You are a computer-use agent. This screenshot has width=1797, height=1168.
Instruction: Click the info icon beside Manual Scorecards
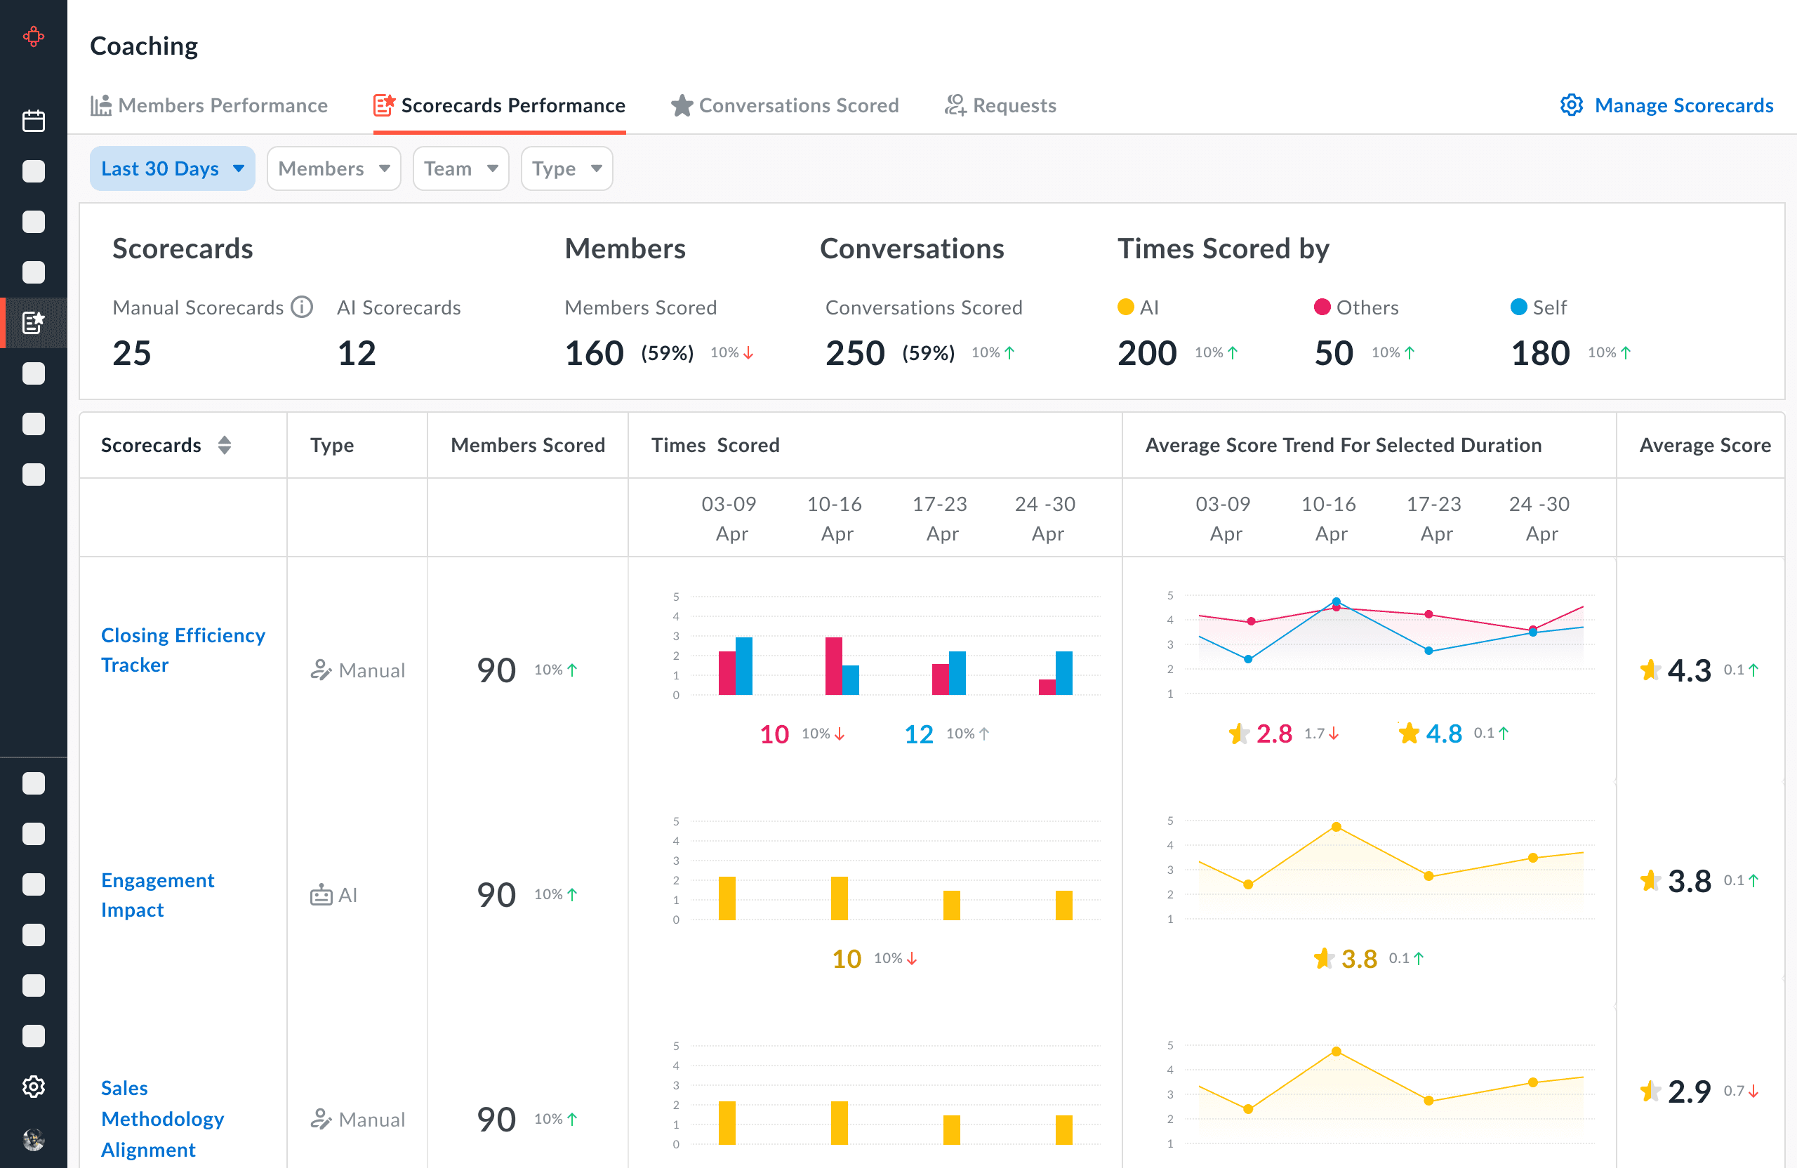(302, 307)
